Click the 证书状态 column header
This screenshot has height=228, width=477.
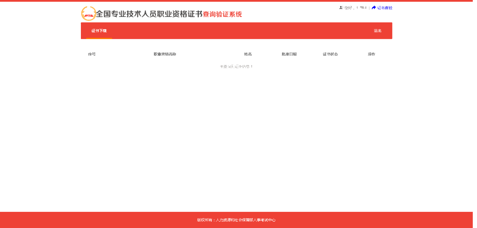[330, 54]
